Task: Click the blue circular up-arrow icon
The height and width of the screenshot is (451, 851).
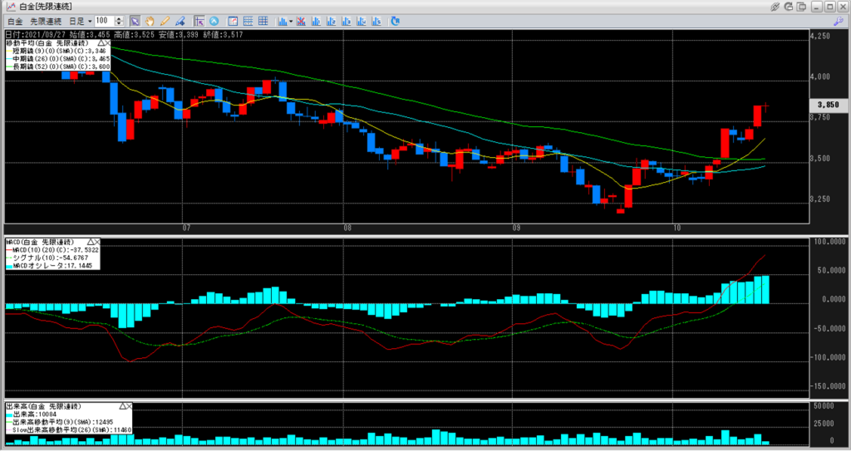Action: tap(214, 20)
